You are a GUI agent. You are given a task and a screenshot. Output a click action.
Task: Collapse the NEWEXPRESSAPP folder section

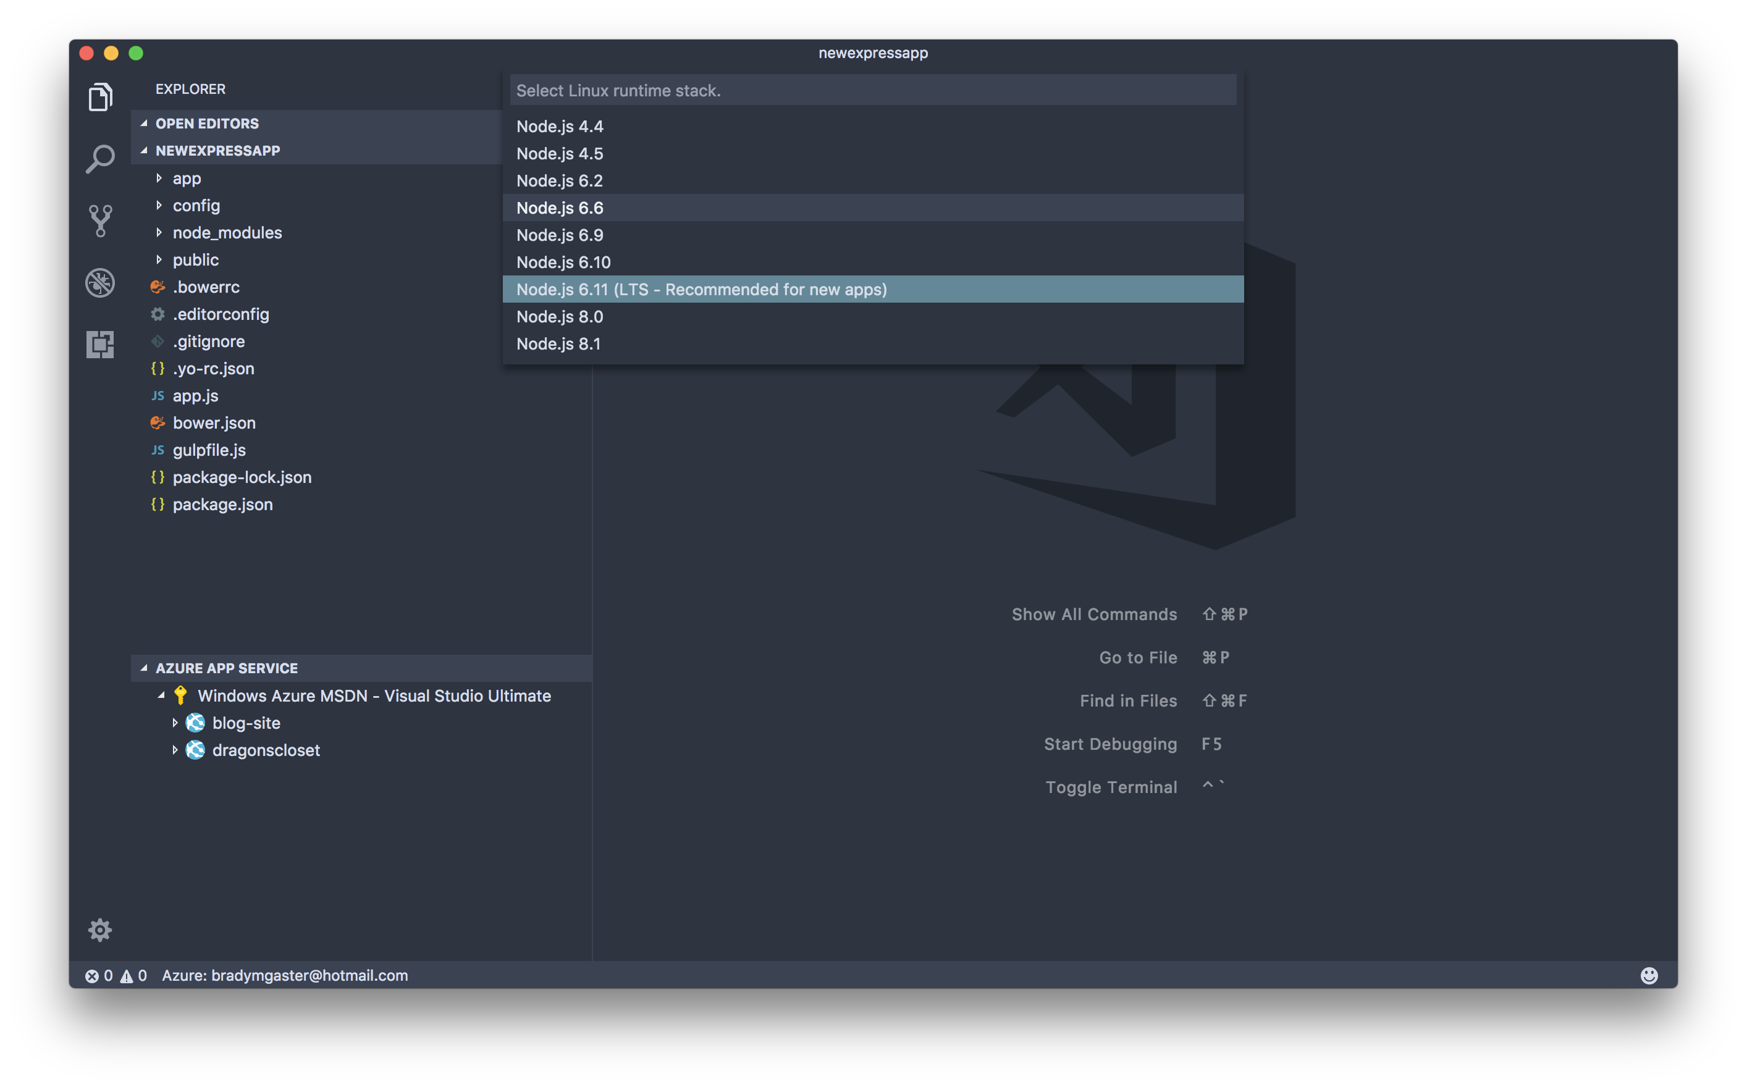click(x=144, y=150)
